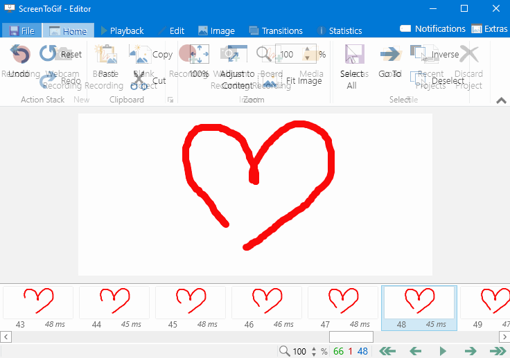The width and height of the screenshot is (510, 358).
Task: Open the File tab
Action: click(21, 30)
